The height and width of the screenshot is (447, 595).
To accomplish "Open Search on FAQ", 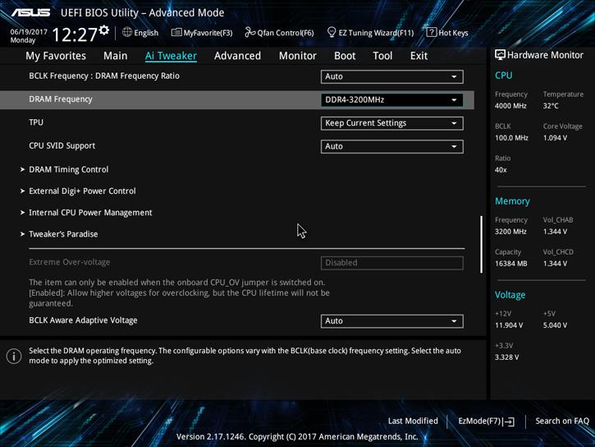I will 562,421.
